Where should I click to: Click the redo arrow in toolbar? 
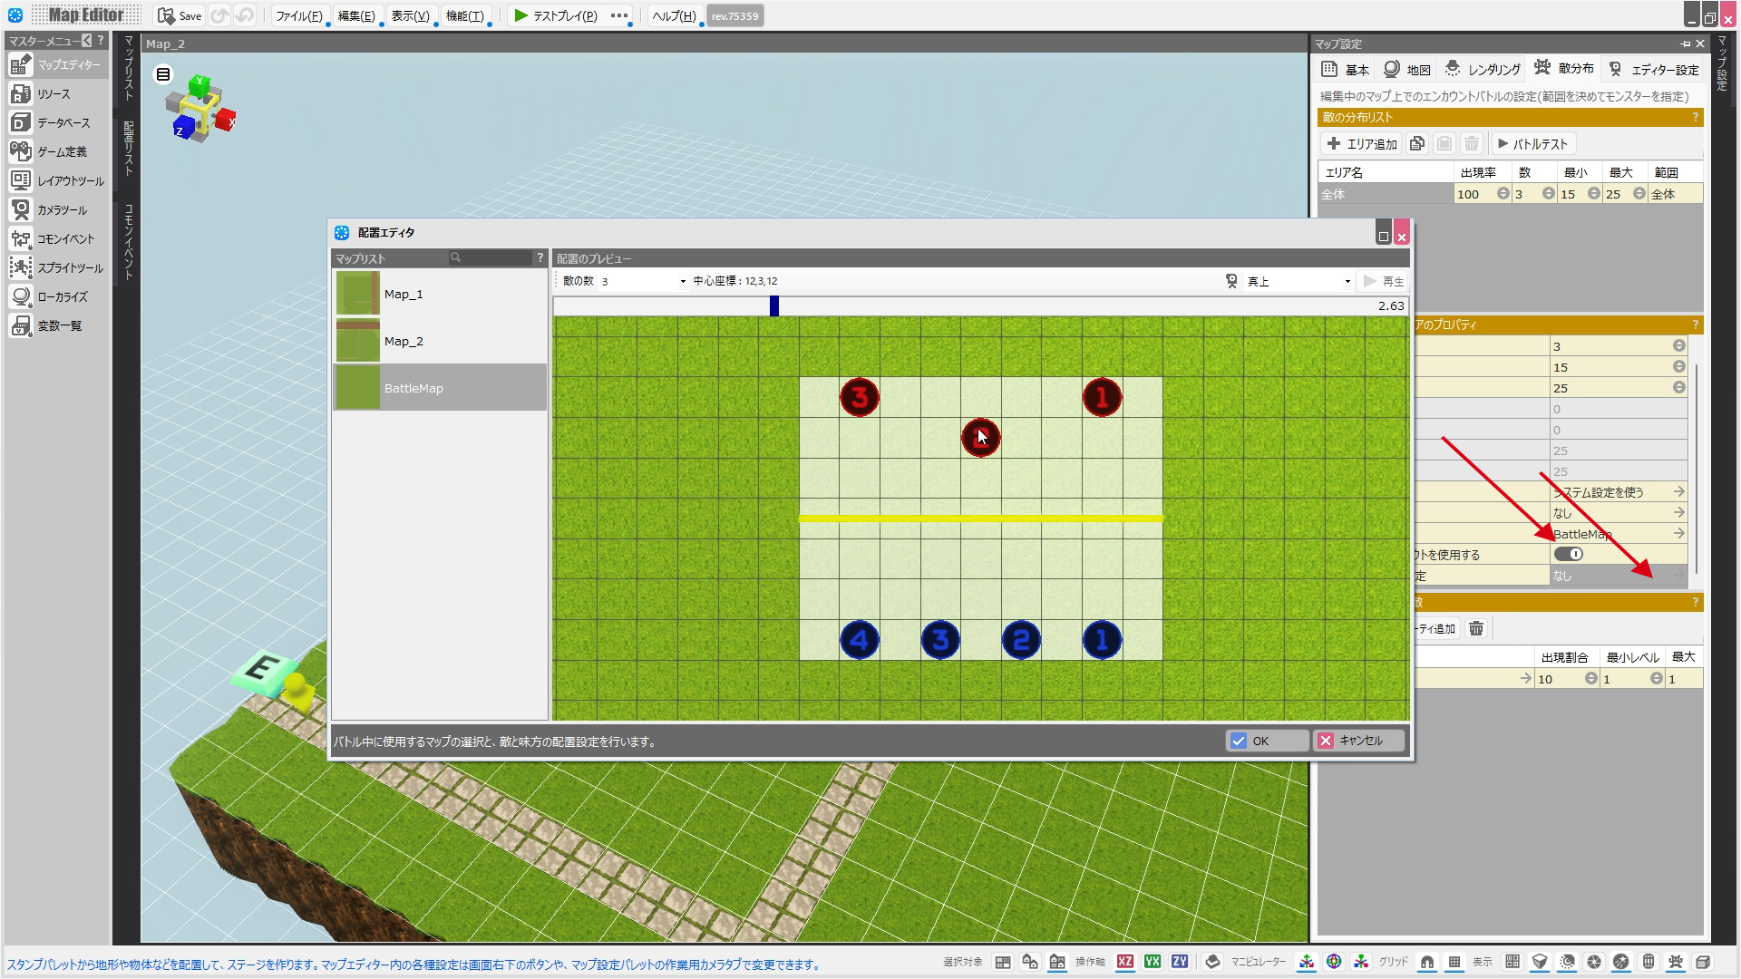244,15
